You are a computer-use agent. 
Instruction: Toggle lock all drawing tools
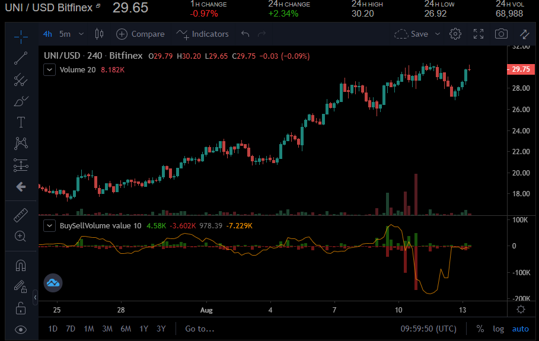pyautogui.click(x=21, y=308)
